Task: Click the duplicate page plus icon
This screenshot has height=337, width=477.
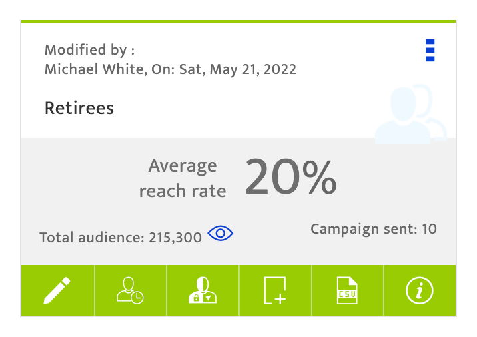Action: tap(275, 290)
